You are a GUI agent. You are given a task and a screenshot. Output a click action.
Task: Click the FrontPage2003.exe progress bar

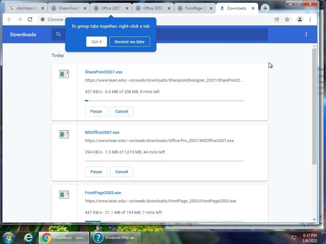[x=165, y=221]
